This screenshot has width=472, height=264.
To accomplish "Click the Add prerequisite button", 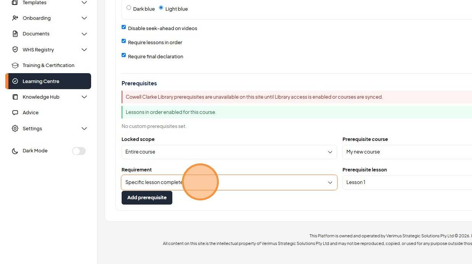I will (147, 198).
